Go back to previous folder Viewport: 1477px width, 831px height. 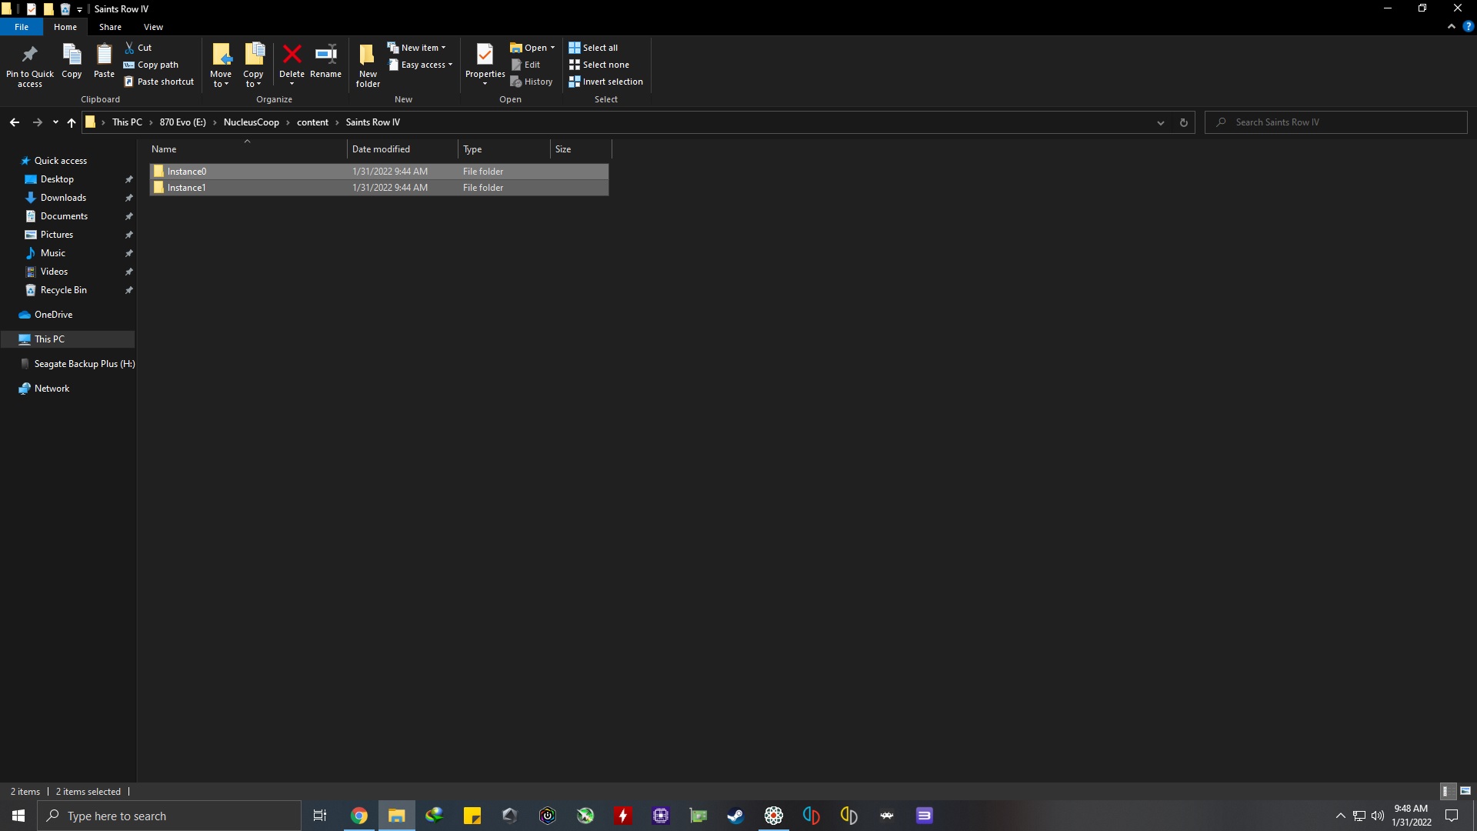click(x=15, y=122)
